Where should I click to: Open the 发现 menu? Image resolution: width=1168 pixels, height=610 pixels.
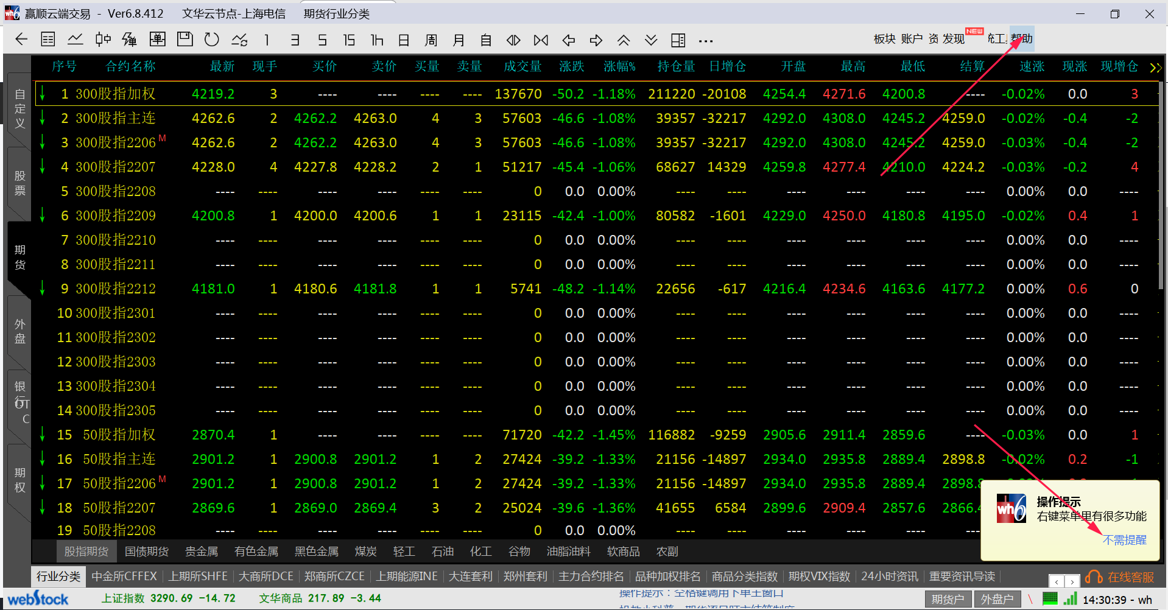tap(954, 39)
